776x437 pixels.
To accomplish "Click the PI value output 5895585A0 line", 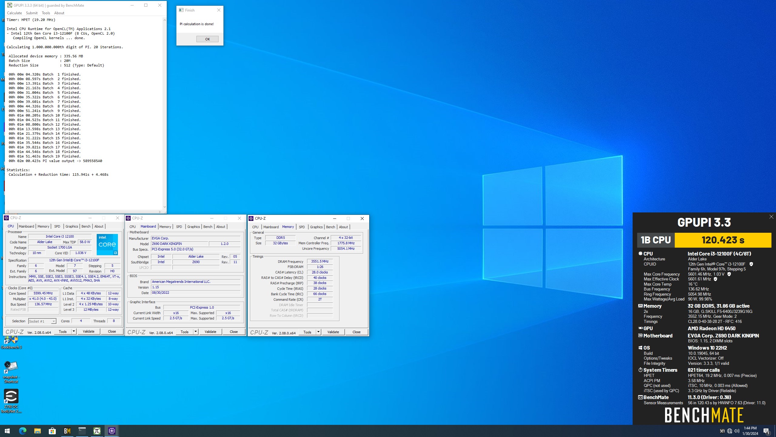I will click(x=55, y=161).
